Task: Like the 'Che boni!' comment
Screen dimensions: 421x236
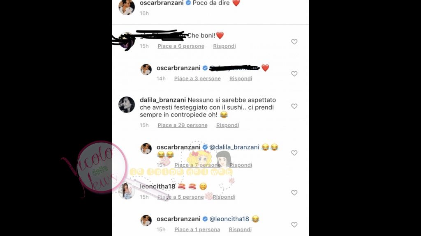Action: [294, 42]
